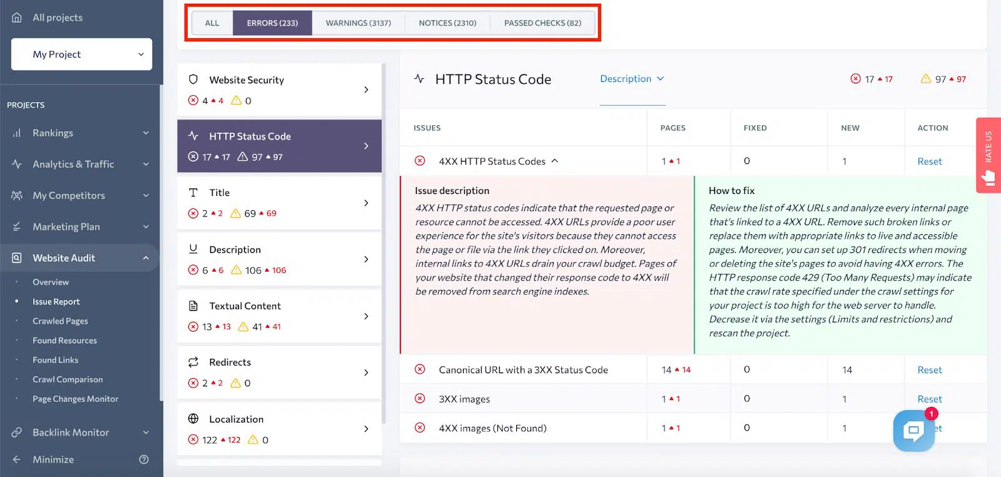Reset the Canonical URL 3XX issue

click(x=929, y=370)
